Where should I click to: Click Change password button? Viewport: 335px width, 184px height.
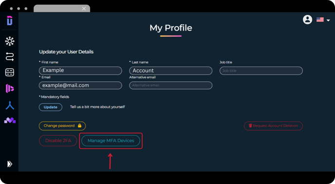[62, 126]
